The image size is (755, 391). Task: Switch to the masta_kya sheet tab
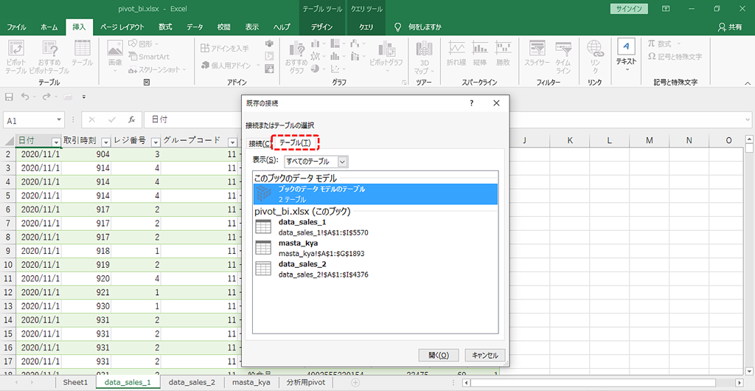pos(251,382)
